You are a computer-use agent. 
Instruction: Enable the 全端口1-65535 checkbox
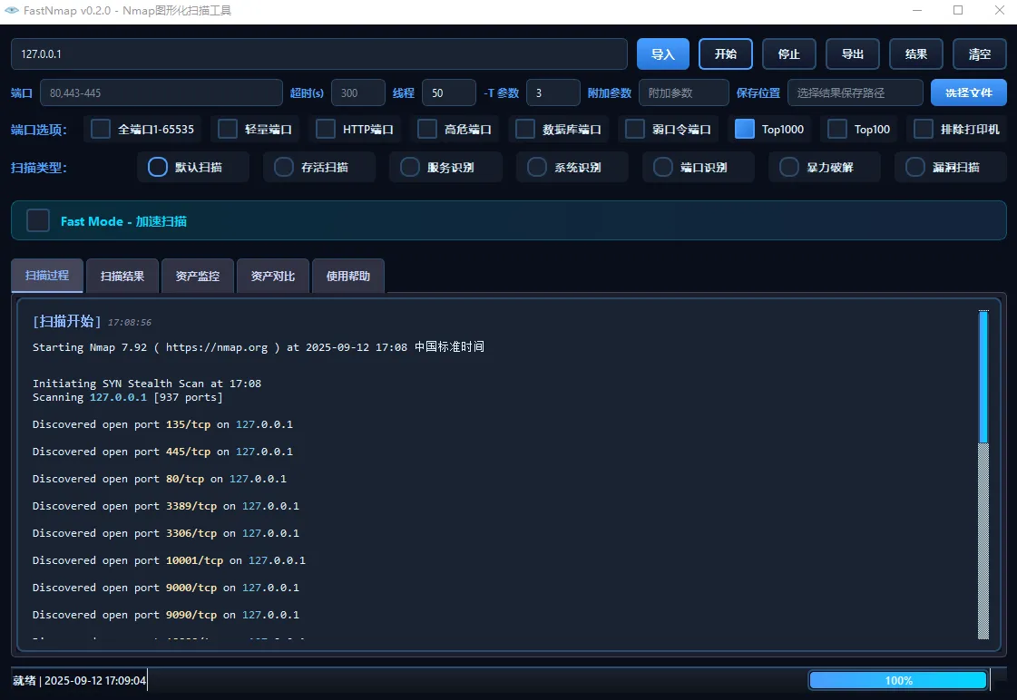[102, 129]
